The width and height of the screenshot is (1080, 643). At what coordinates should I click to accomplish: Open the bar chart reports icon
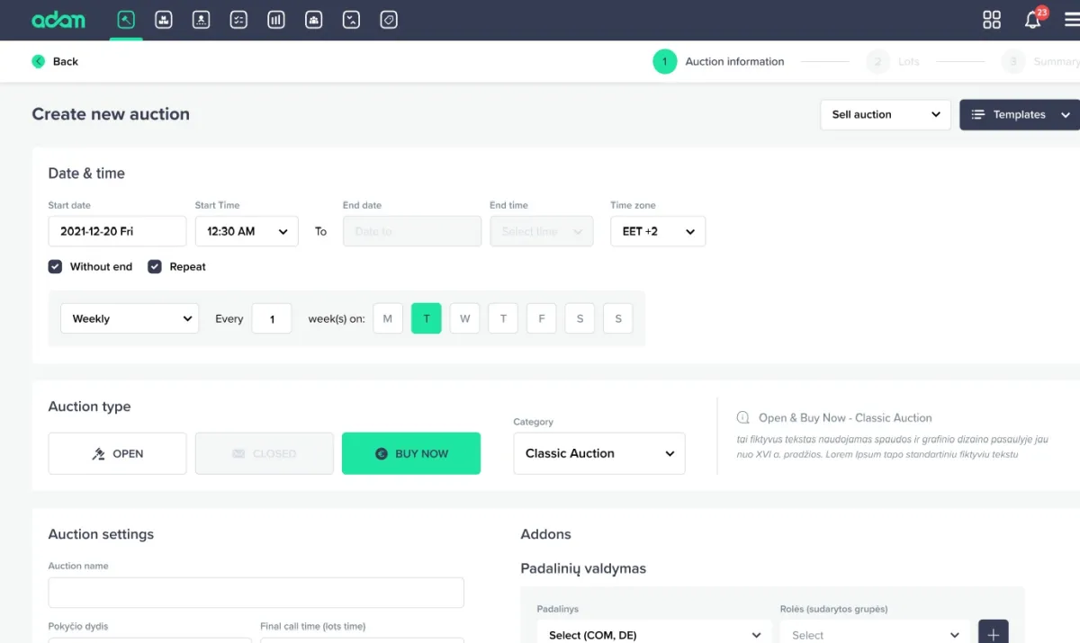tap(276, 19)
